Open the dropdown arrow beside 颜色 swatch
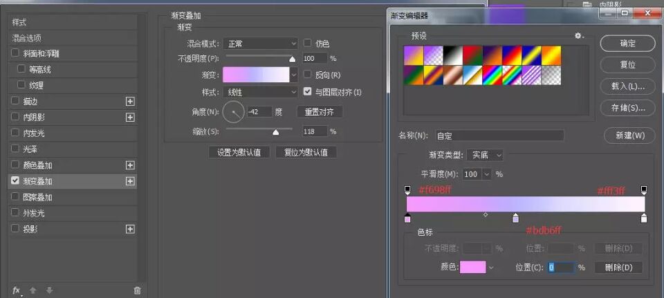The image size is (664, 298). (491, 268)
